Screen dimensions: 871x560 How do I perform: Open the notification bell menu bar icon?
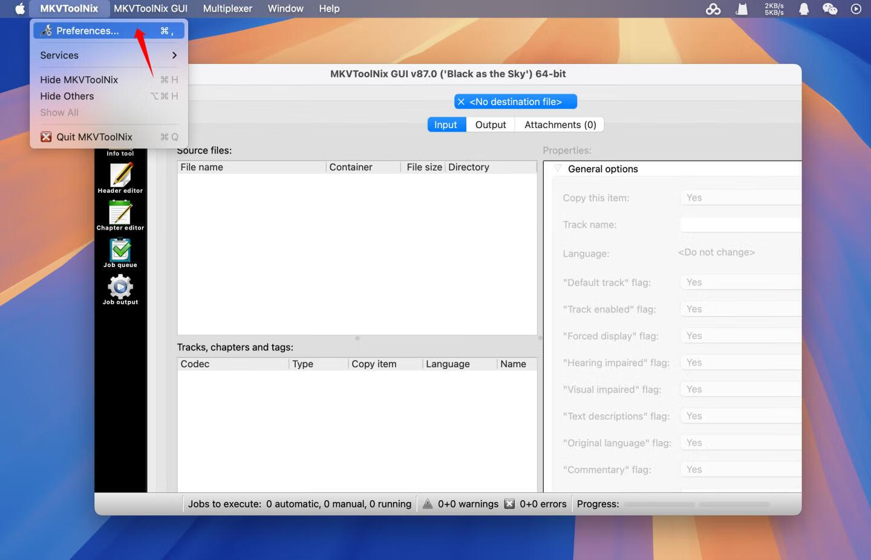(x=804, y=8)
